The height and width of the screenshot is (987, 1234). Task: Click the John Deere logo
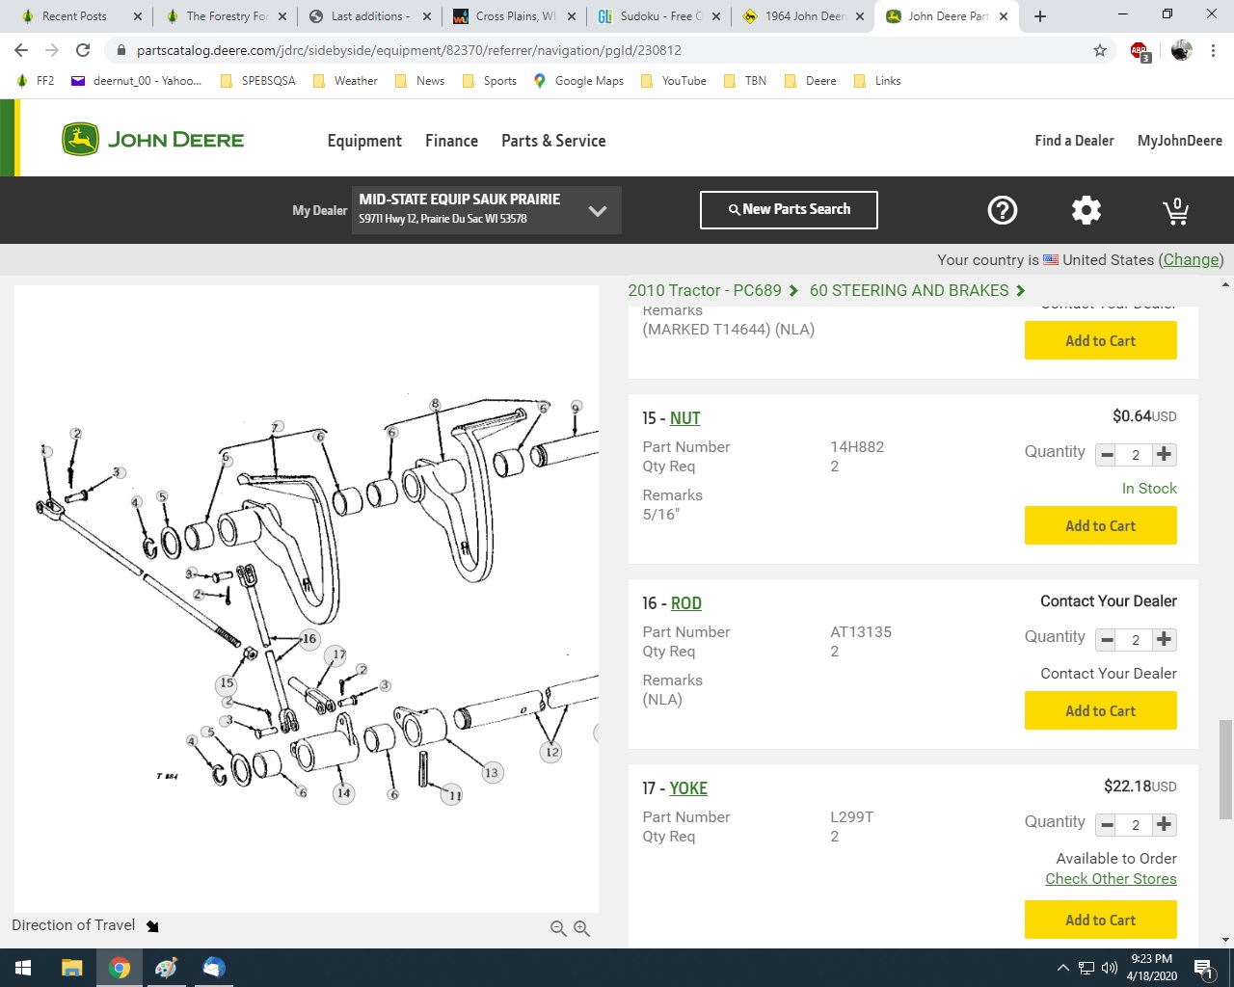point(153,140)
